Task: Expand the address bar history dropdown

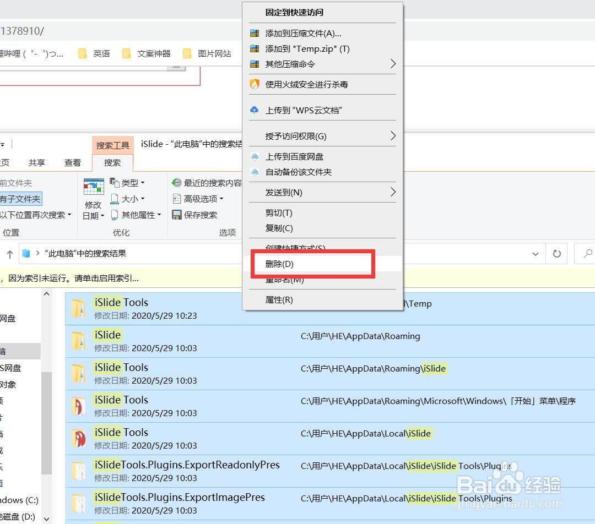Action: [535, 254]
